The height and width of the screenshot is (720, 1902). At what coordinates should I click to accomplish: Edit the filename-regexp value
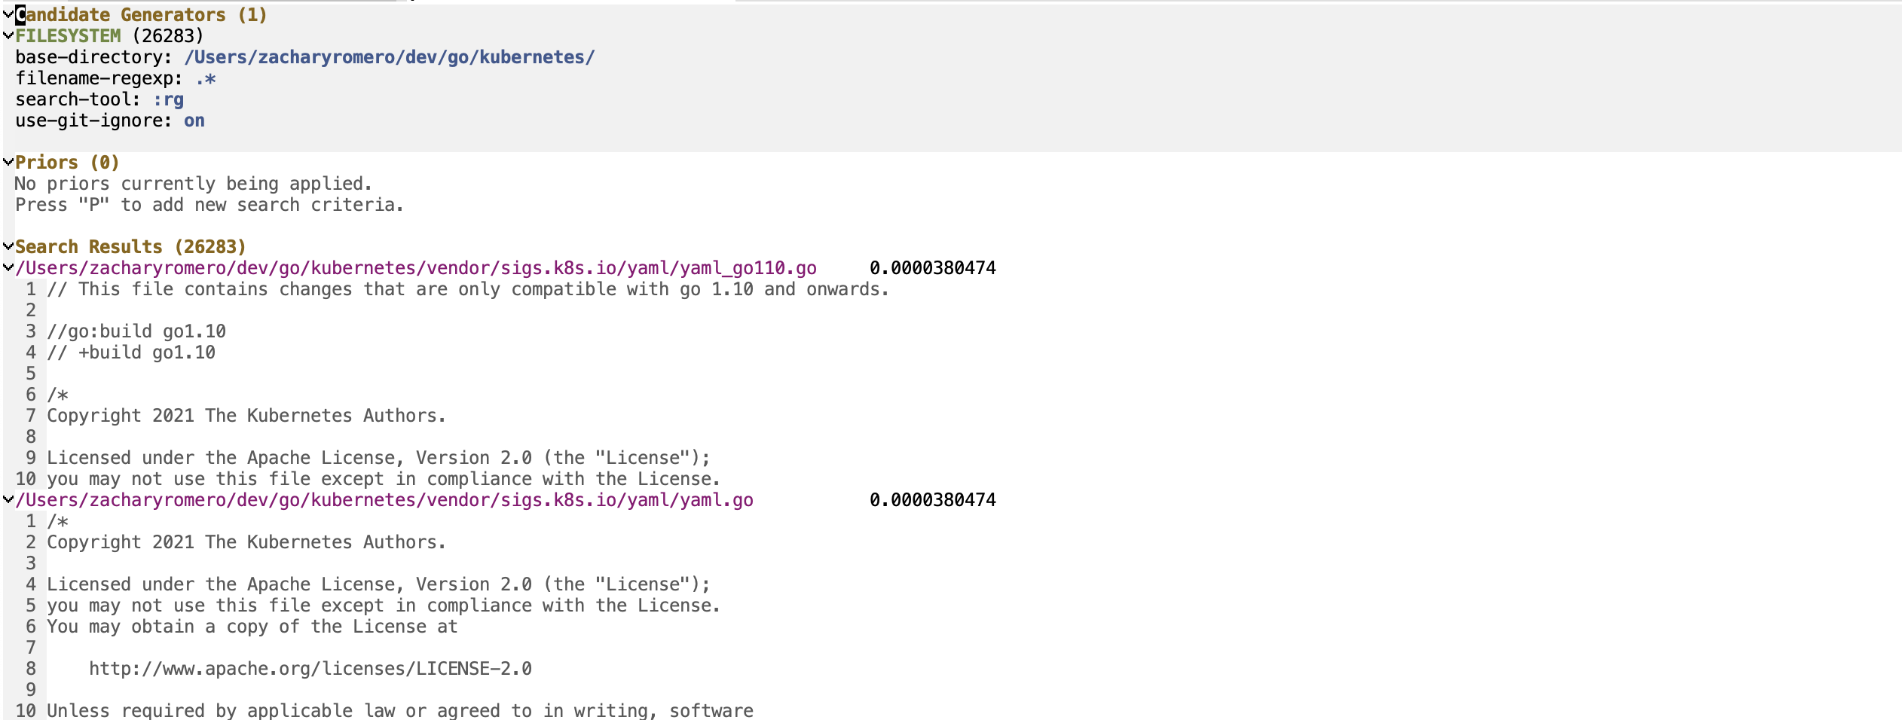206,78
